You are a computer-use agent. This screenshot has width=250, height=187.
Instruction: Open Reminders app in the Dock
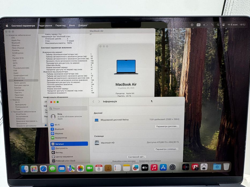coord(117,168)
